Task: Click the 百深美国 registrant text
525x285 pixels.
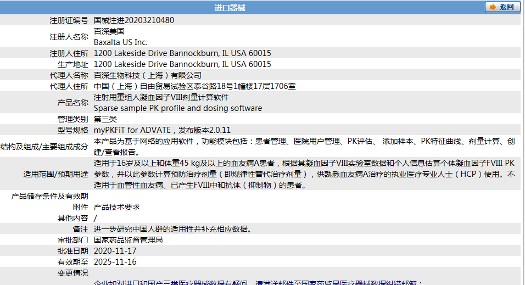Action: point(109,31)
